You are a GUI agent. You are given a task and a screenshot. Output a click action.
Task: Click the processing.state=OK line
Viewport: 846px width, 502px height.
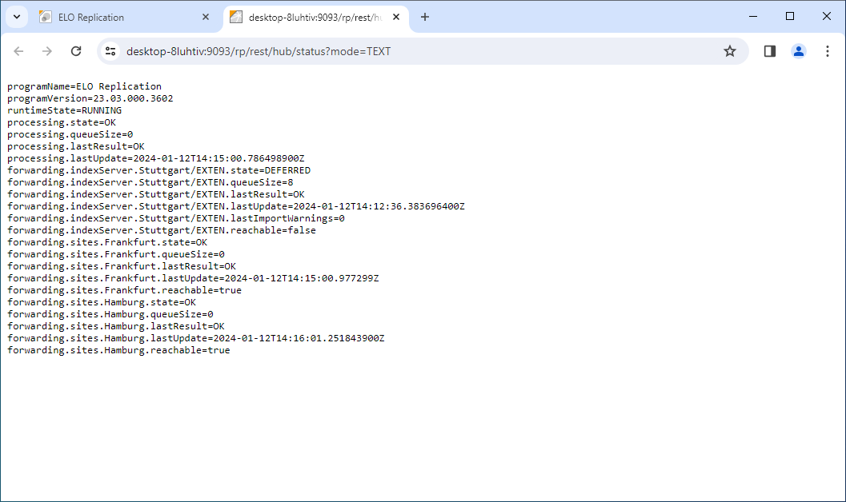point(62,122)
